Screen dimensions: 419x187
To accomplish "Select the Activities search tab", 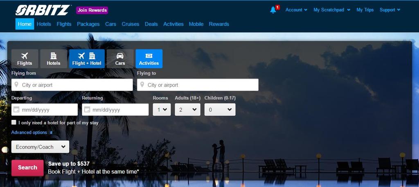I will click(149, 59).
